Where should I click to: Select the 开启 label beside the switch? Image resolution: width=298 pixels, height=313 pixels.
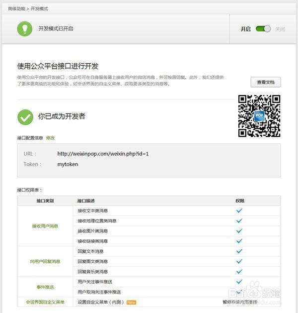pos(245,29)
